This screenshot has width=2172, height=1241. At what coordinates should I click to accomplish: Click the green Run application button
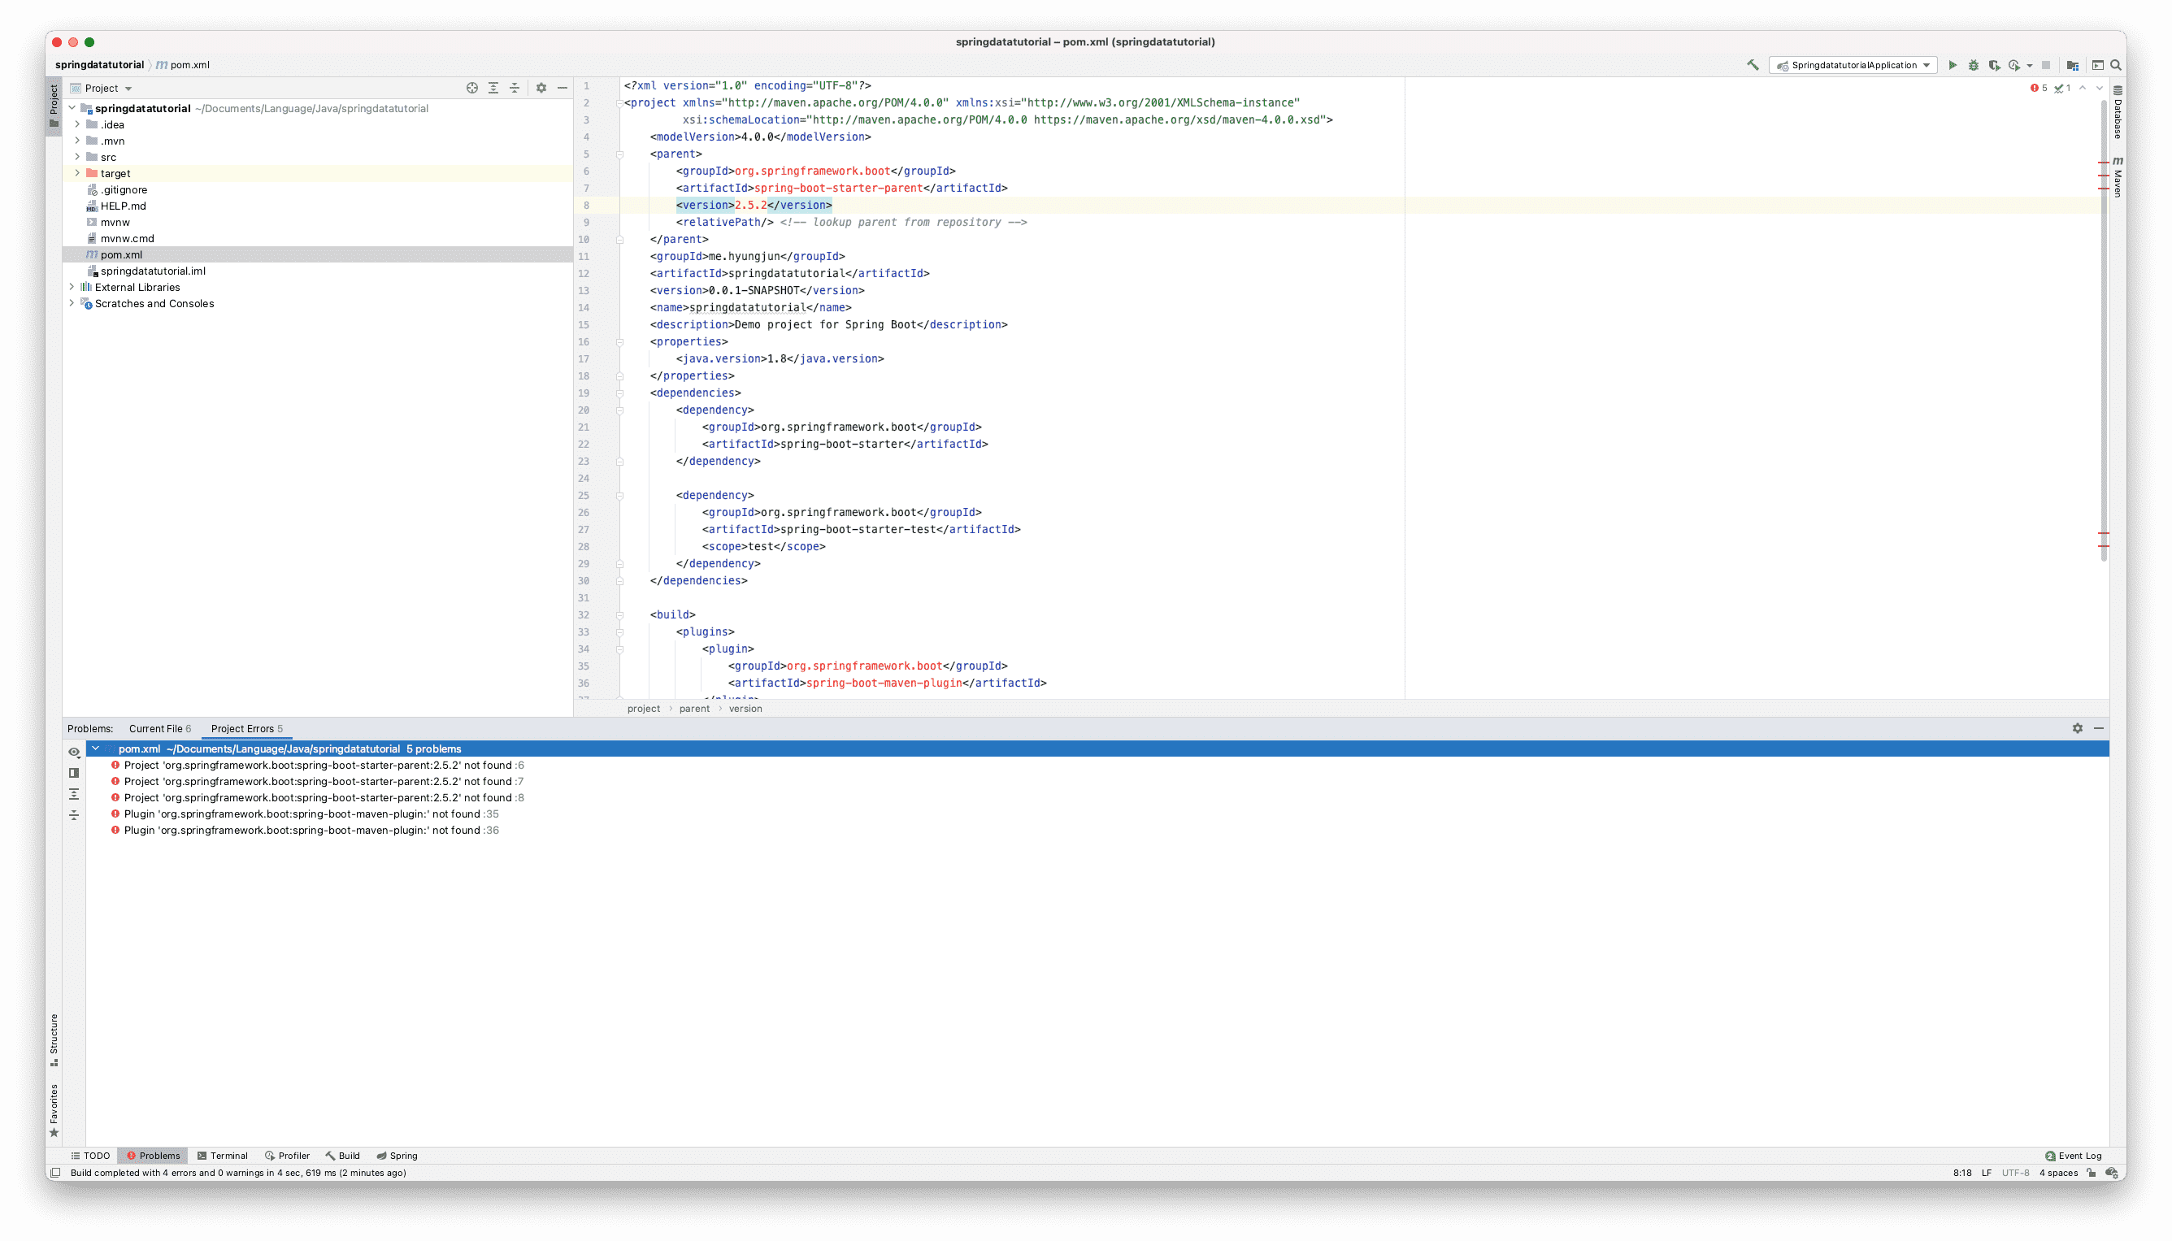pos(1952,66)
